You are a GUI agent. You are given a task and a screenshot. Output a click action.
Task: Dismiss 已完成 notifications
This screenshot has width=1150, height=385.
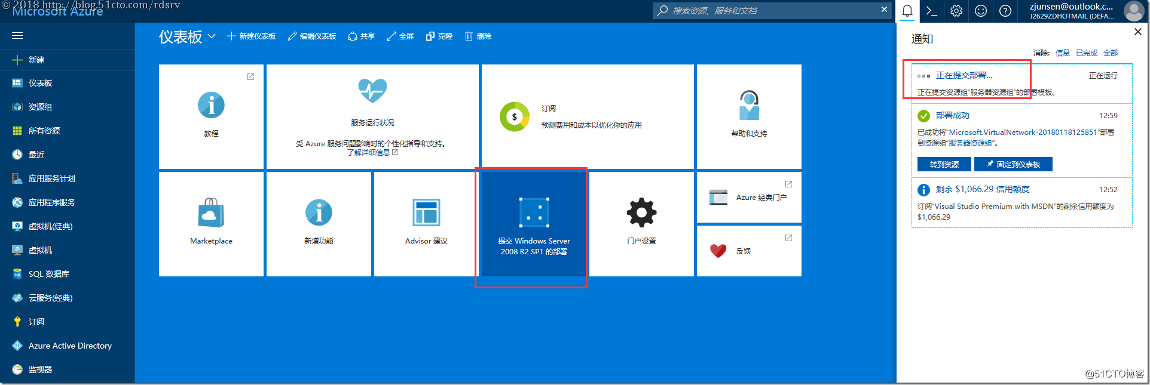[1087, 53]
